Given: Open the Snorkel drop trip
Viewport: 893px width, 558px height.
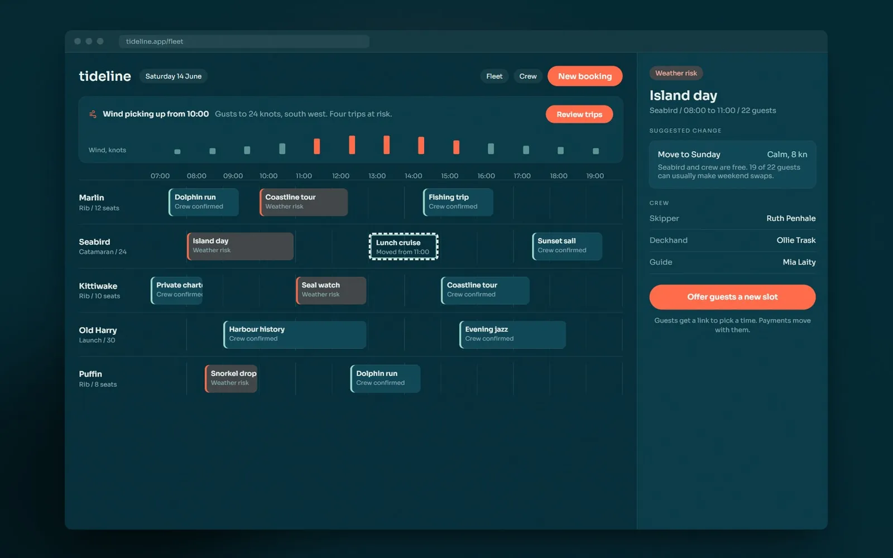Looking at the screenshot, I should pyautogui.click(x=231, y=378).
